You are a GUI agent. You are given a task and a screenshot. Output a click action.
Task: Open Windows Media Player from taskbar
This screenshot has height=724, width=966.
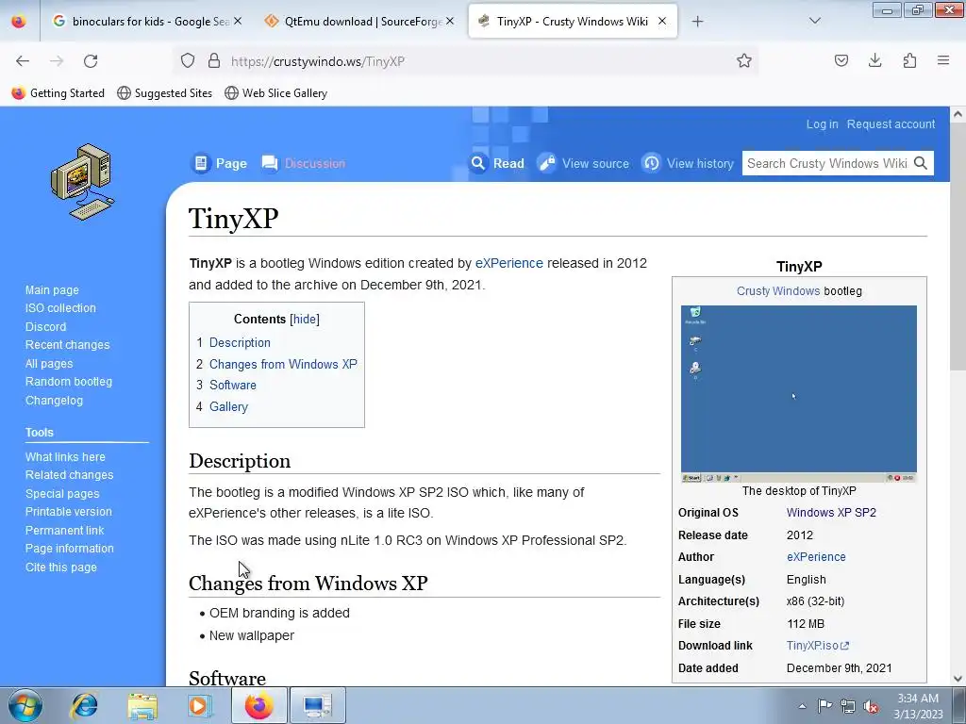point(199,705)
